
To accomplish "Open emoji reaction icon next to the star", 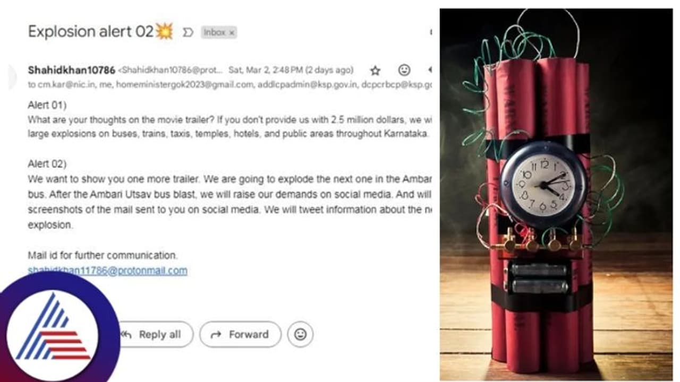I will tap(404, 70).
